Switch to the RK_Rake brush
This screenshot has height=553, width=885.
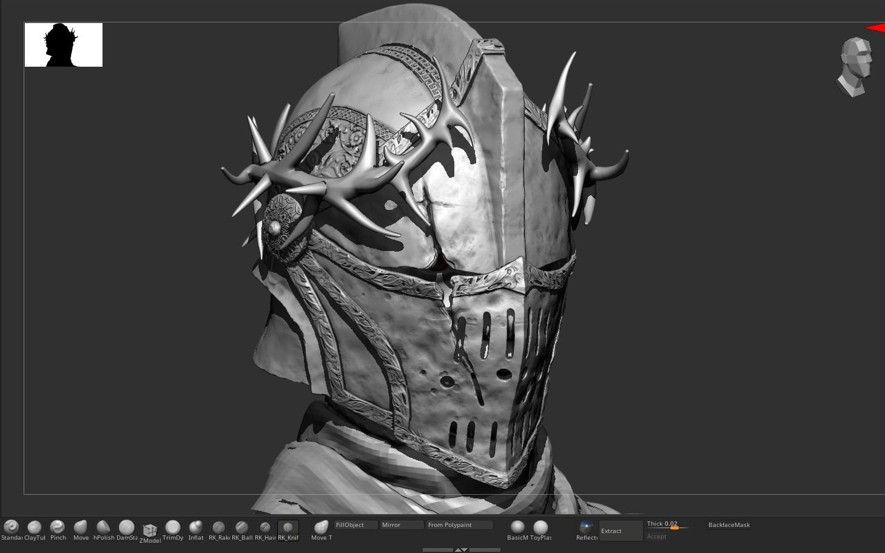[x=218, y=528]
